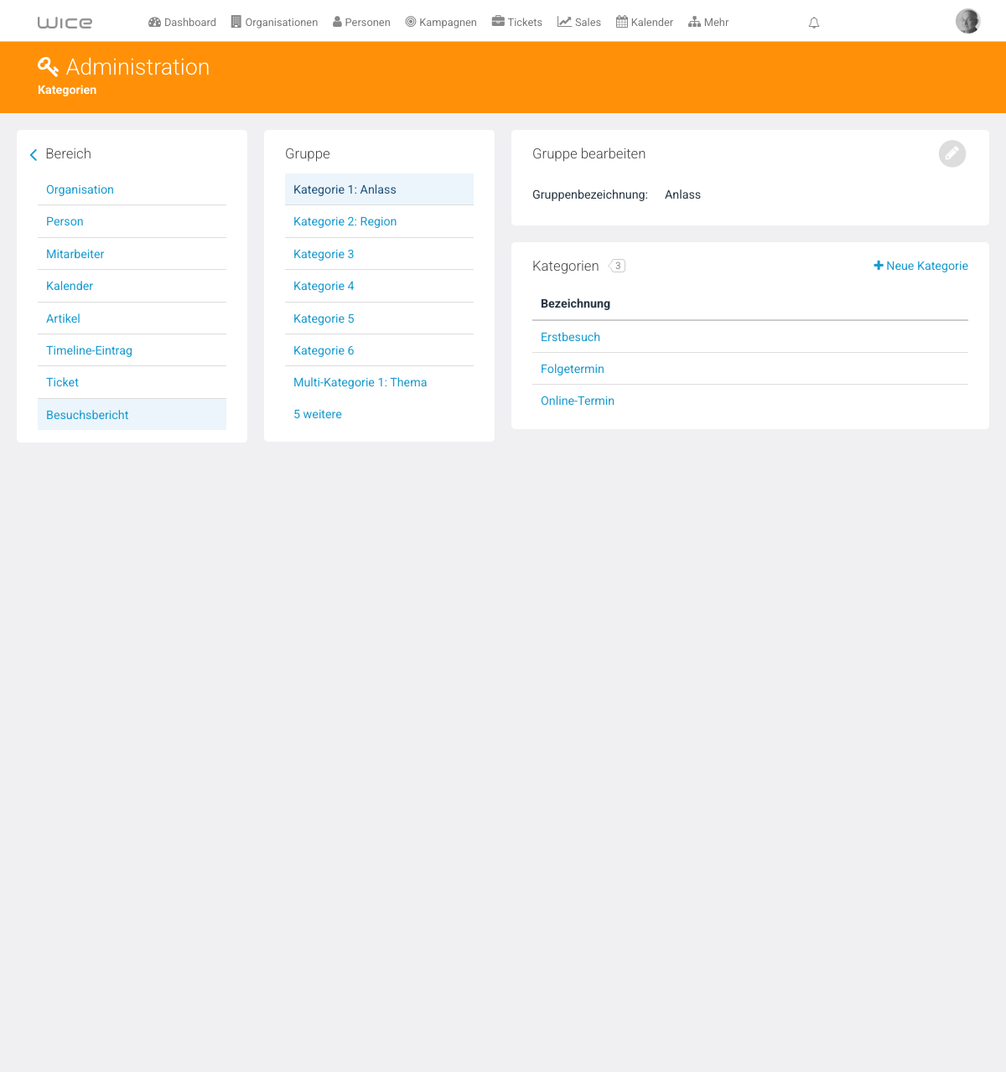Open the Tickets navigation item
The image size is (1006, 1072).
coord(517,23)
